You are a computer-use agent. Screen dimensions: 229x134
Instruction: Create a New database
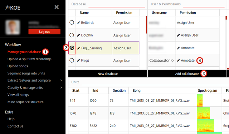pyautogui.click(x=108, y=73)
